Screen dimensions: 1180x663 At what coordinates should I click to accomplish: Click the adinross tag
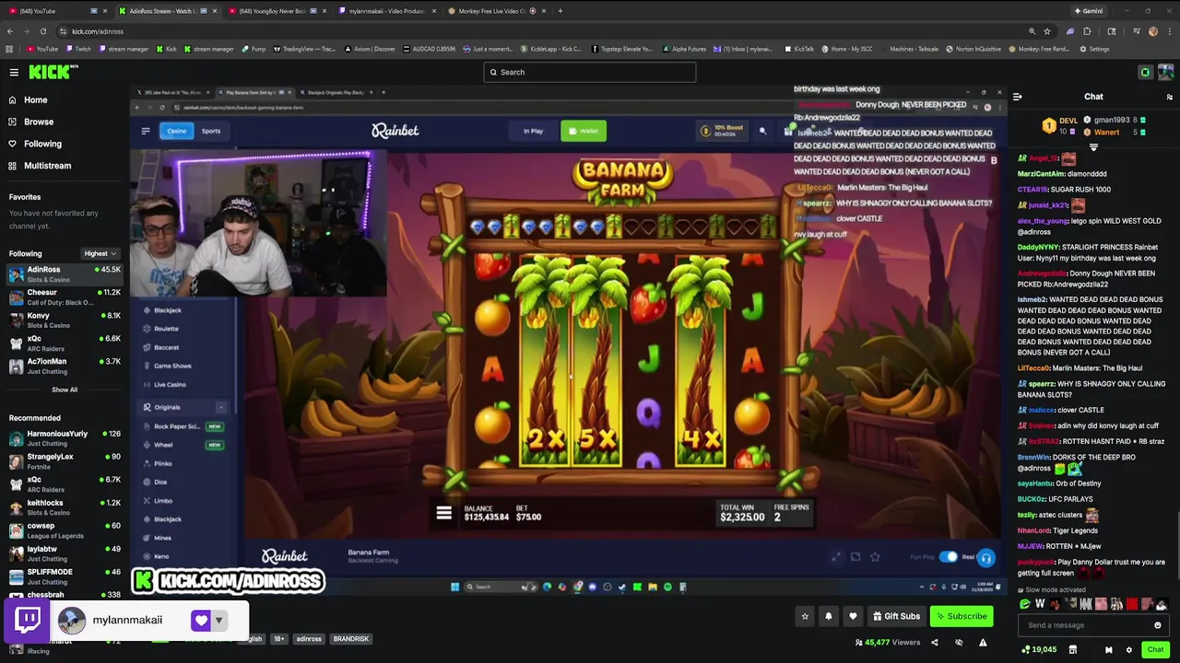tap(309, 638)
